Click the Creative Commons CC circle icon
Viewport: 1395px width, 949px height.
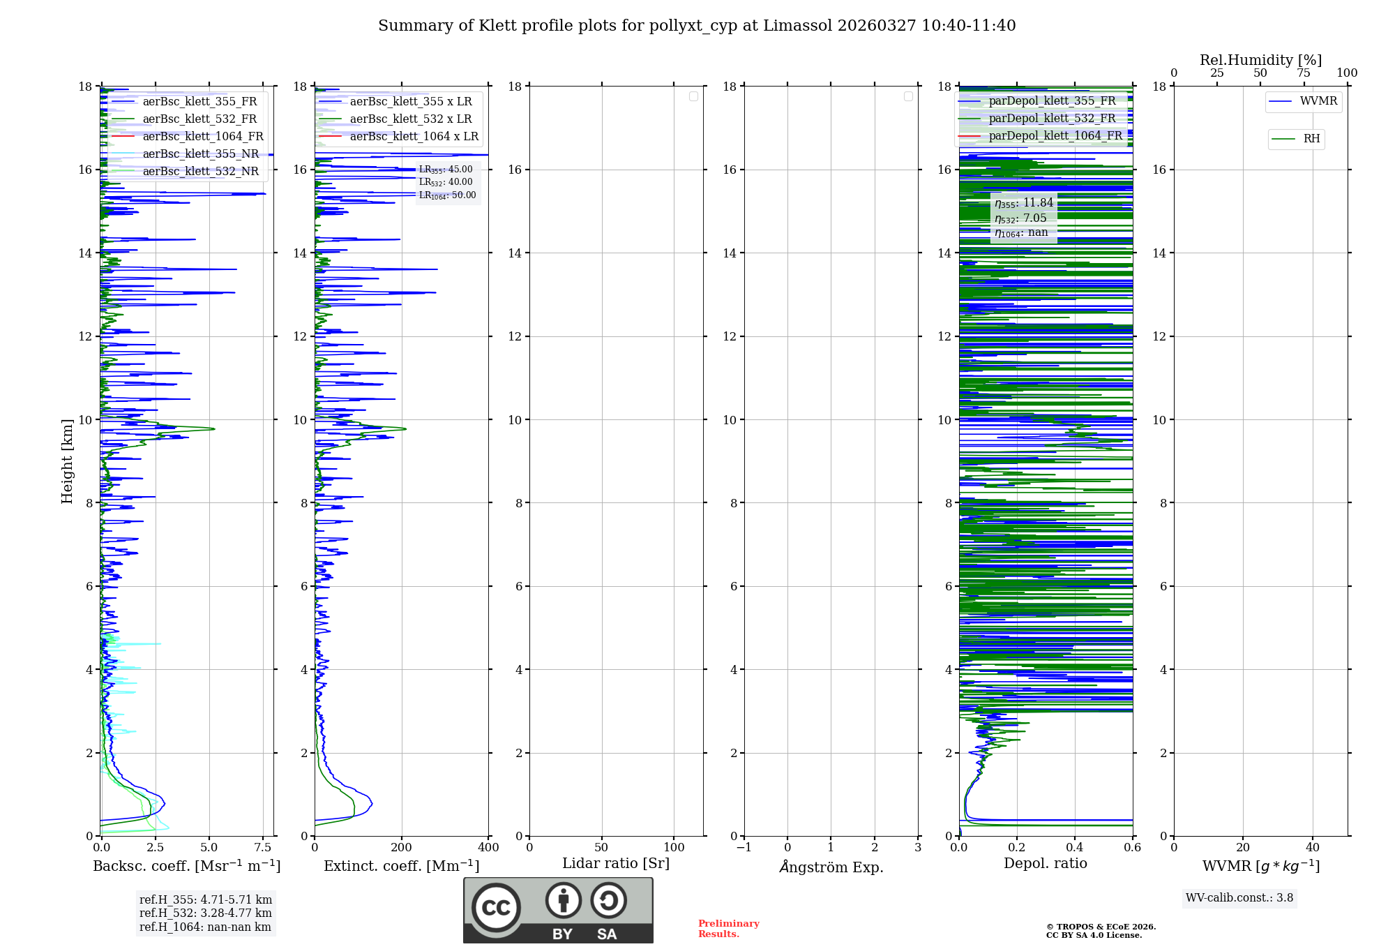pyautogui.click(x=496, y=907)
